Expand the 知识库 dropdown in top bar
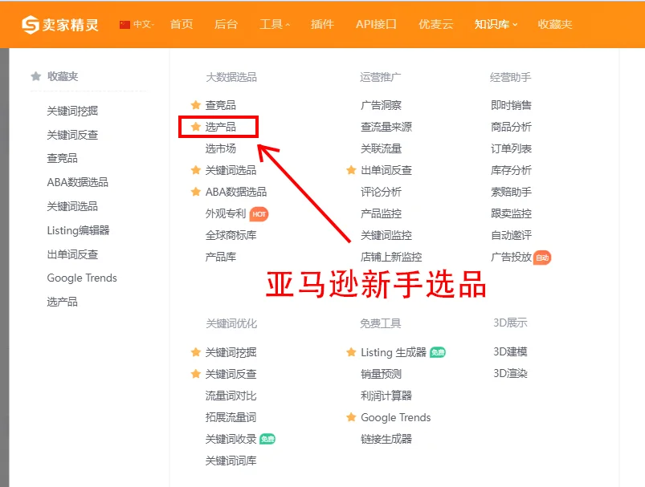This screenshot has width=645, height=487. (496, 25)
